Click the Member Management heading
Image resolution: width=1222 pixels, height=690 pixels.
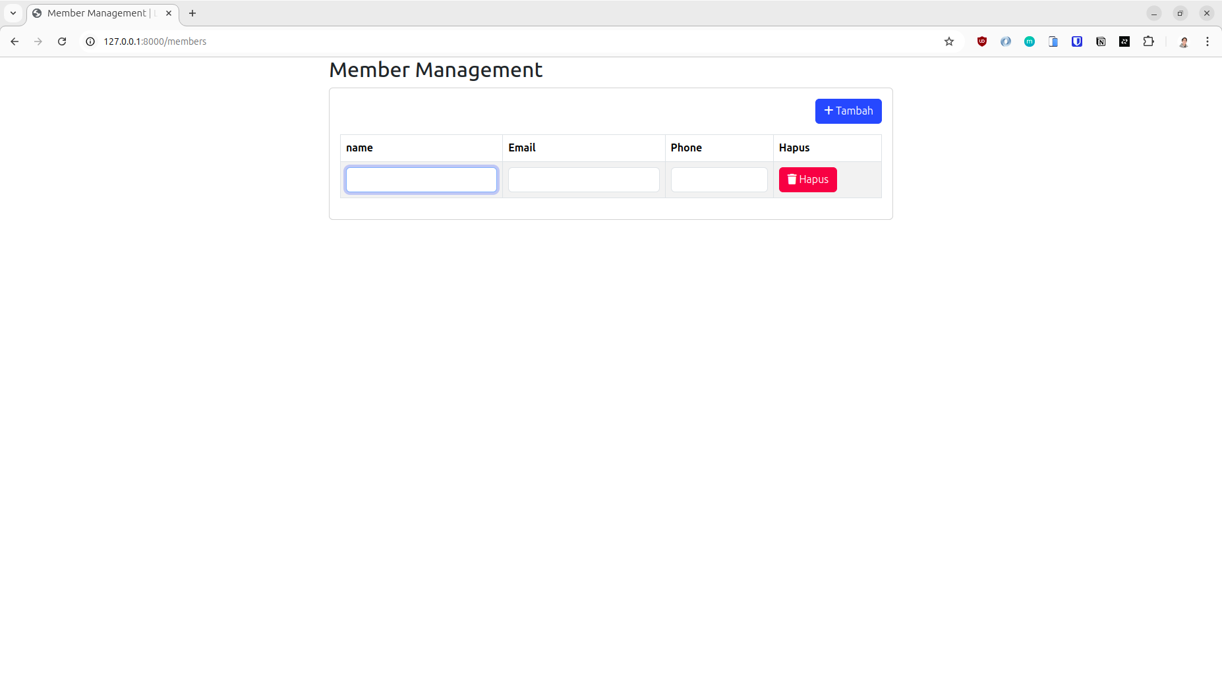436,69
